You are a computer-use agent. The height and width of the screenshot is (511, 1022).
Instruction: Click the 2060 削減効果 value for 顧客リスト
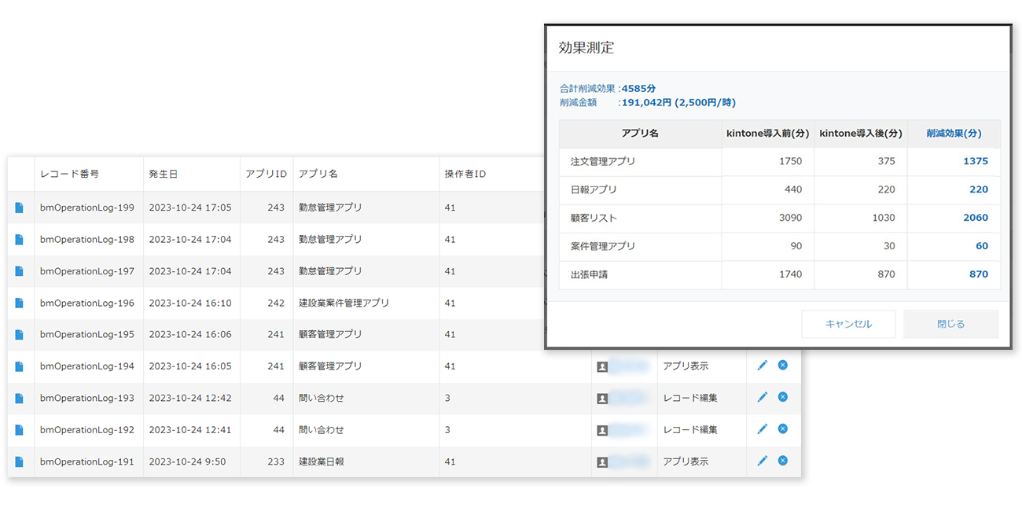pyautogui.click(x=977, y=218)
